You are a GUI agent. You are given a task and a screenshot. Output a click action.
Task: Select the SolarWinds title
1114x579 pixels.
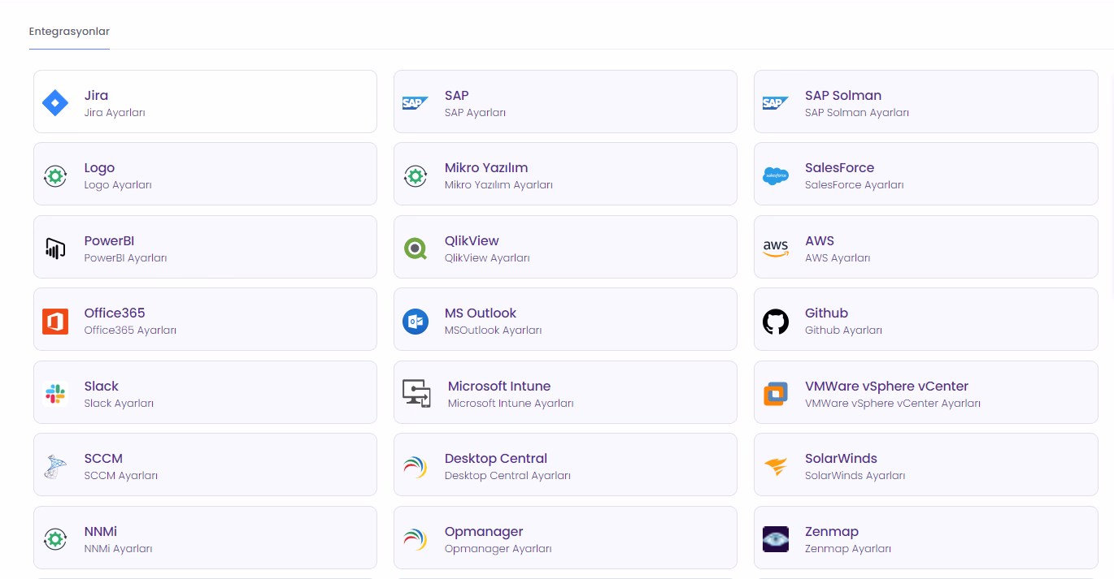[x=841, y=458]
